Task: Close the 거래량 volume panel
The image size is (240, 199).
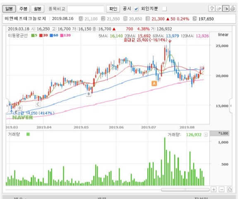Action: [x=206, y=135]
